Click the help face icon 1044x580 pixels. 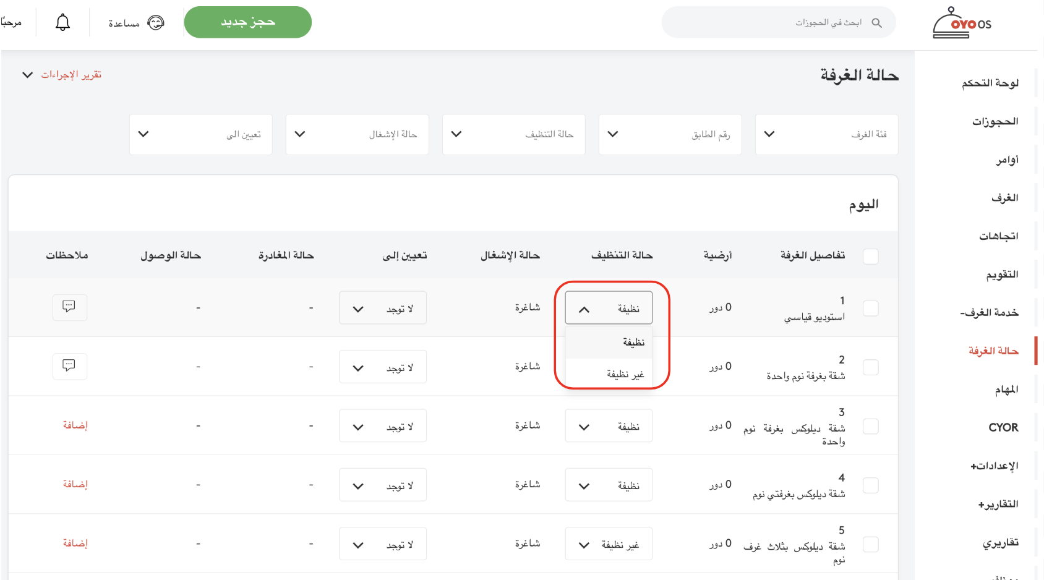click(x=156, y=23)
